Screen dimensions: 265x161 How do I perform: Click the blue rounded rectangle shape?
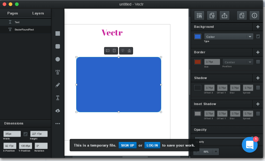coord(119,85)
